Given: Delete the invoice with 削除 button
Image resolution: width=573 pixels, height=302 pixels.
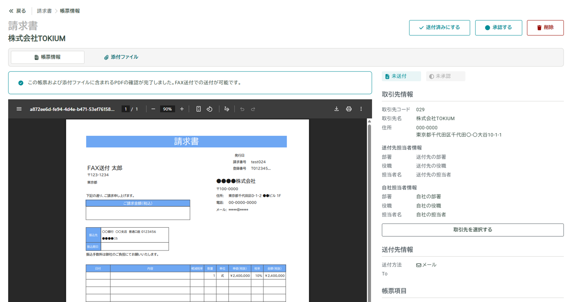Looking at the screenshot, I should [545, 28].
